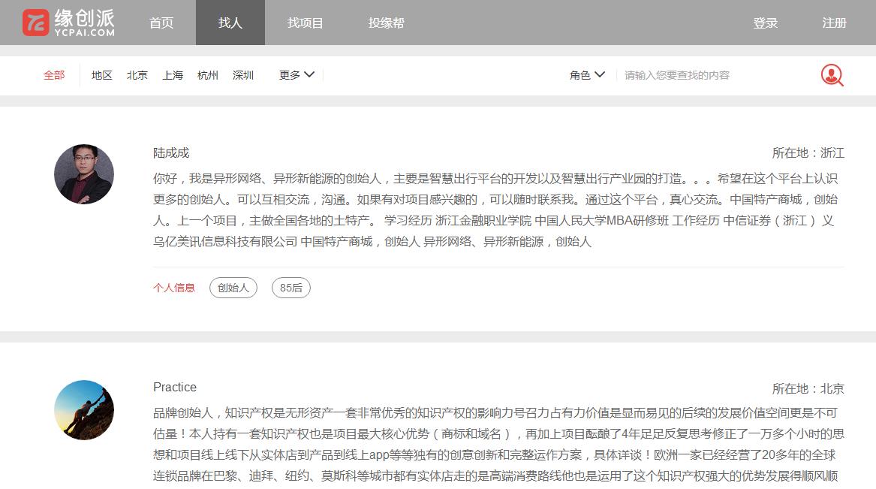Open Practice's profile avatar photo
The image size is (876, 489).
point(83,409)
